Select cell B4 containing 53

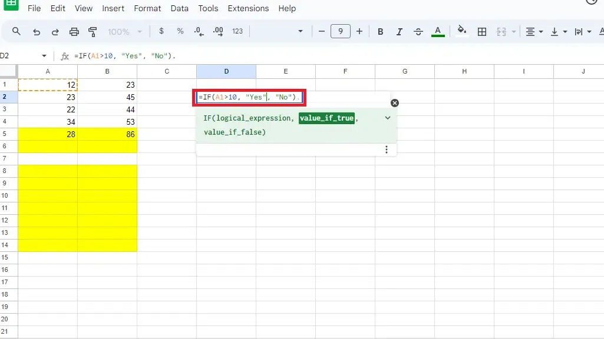click(x=107, y=122)
